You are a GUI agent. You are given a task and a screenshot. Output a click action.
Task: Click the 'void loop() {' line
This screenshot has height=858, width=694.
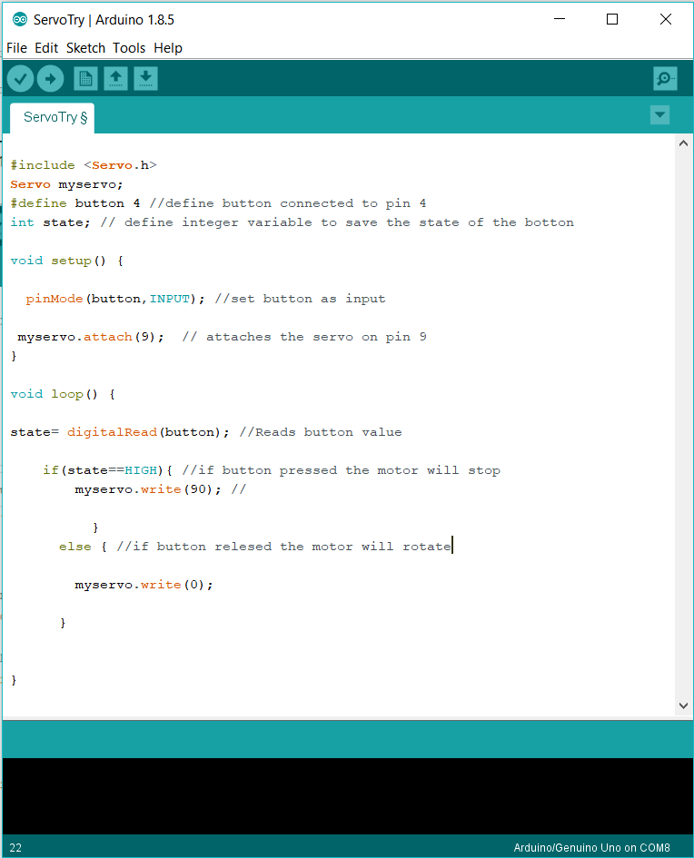point(63,395)
